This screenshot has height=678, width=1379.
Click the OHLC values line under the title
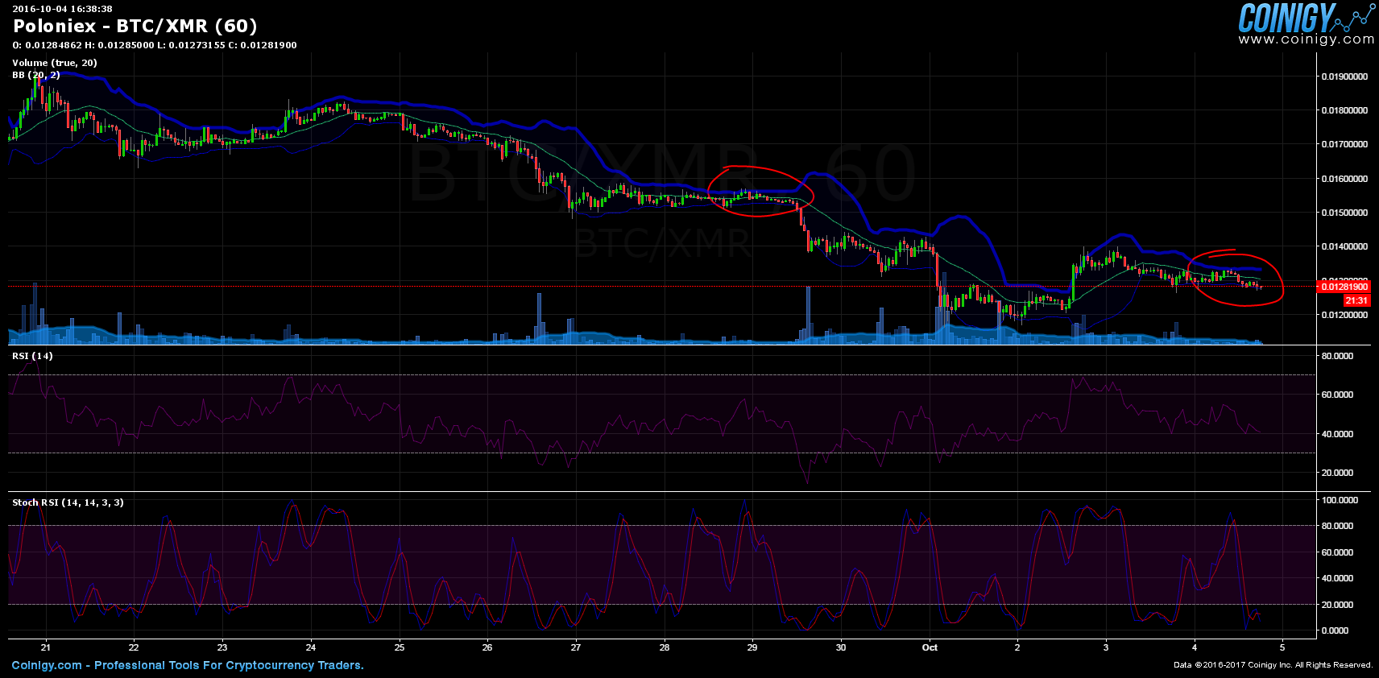point(155,45)
